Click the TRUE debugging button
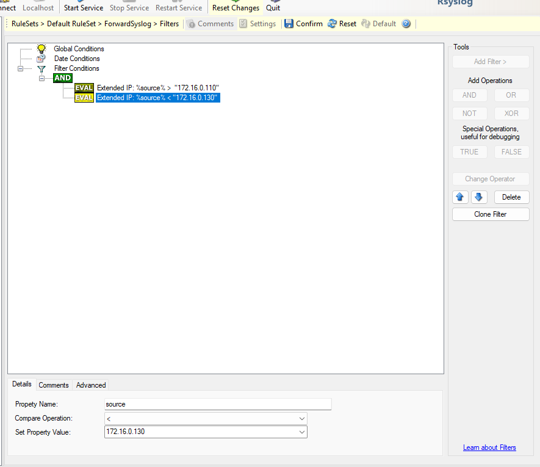Screen dimensions: 540x467 coord(469,152)
